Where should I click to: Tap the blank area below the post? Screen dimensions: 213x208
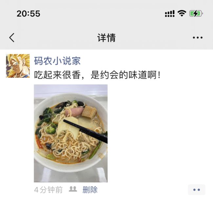(x=106, y=202)
